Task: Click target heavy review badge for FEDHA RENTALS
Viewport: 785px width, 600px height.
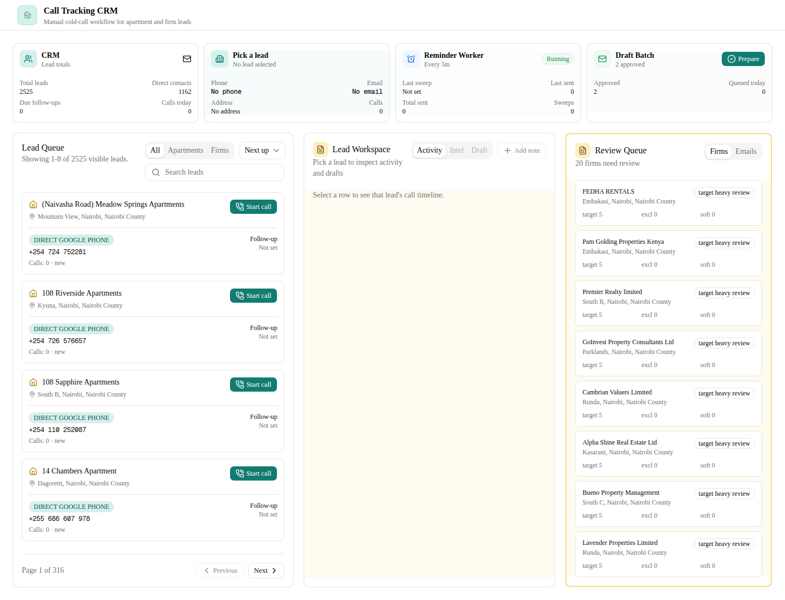Action: click(724, 193)
